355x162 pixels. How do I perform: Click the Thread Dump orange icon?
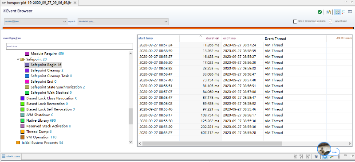pyautogui.click(x=23, y=131)
